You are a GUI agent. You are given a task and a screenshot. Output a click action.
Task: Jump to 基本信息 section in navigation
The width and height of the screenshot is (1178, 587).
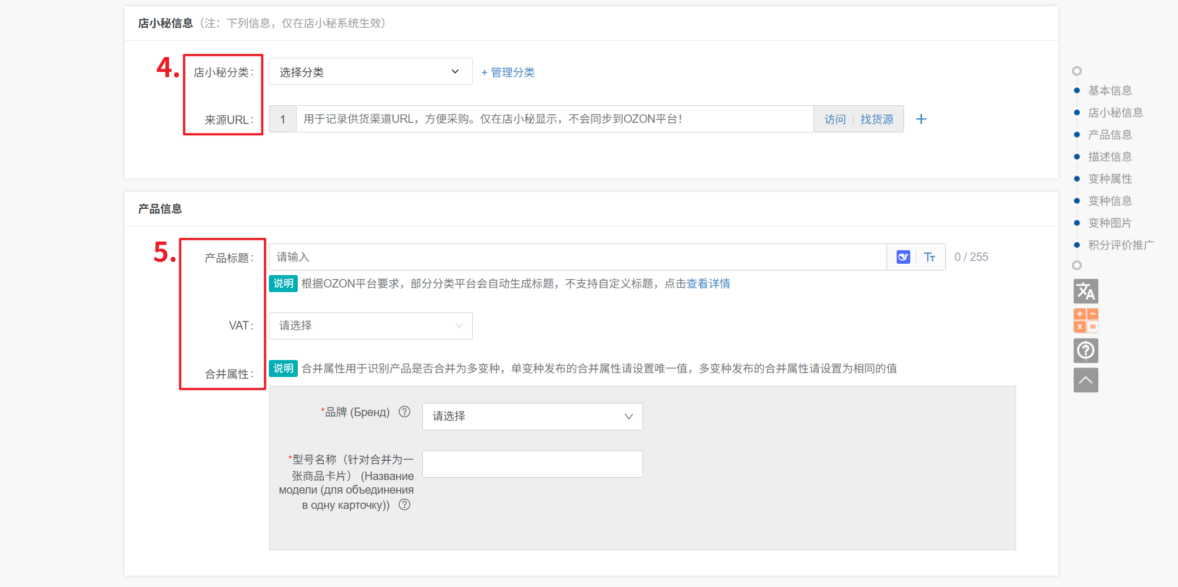tap(1110, 91)
